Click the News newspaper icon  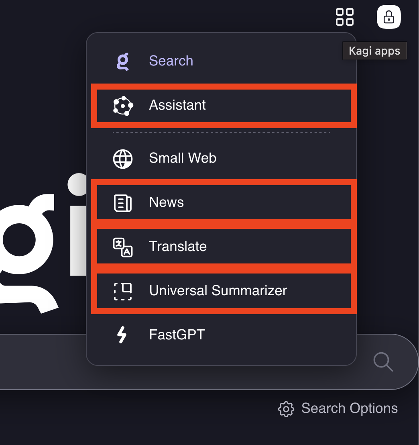(x=123, y=202)
